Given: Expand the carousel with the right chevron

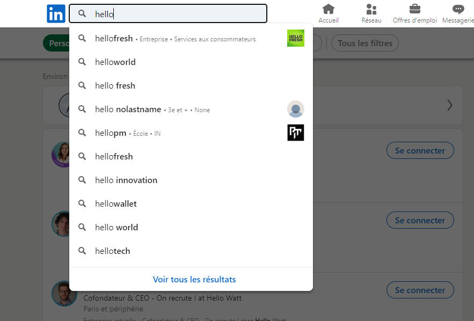Looking at the screenshot, I should [450, 105].
